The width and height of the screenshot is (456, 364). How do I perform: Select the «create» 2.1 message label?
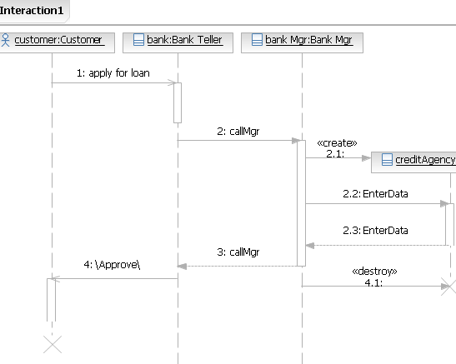coord(337,148)
